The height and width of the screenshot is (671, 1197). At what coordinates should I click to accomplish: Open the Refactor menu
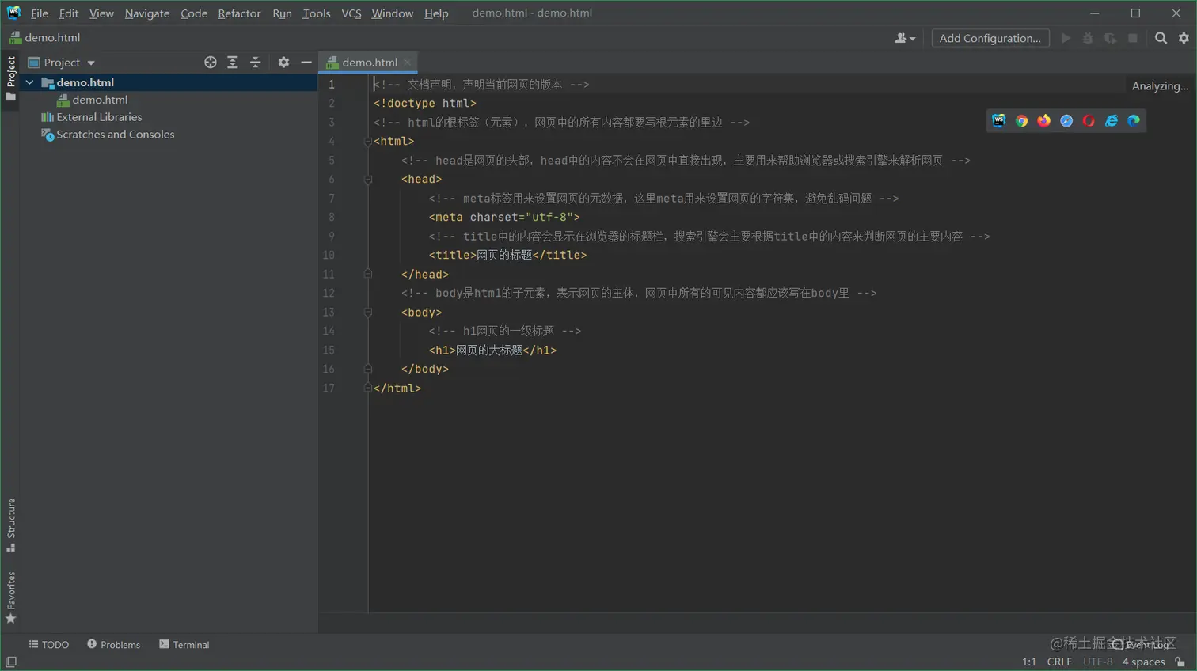click(x=239, y=13)
